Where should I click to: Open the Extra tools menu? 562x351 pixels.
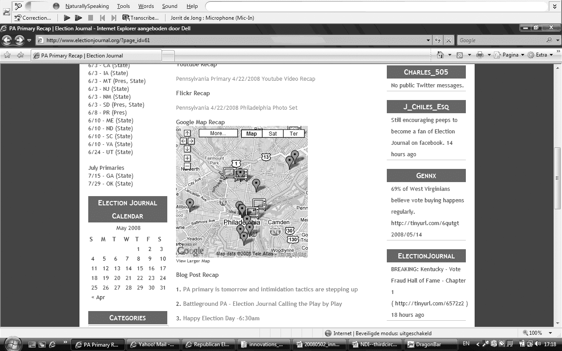[541, 55]
